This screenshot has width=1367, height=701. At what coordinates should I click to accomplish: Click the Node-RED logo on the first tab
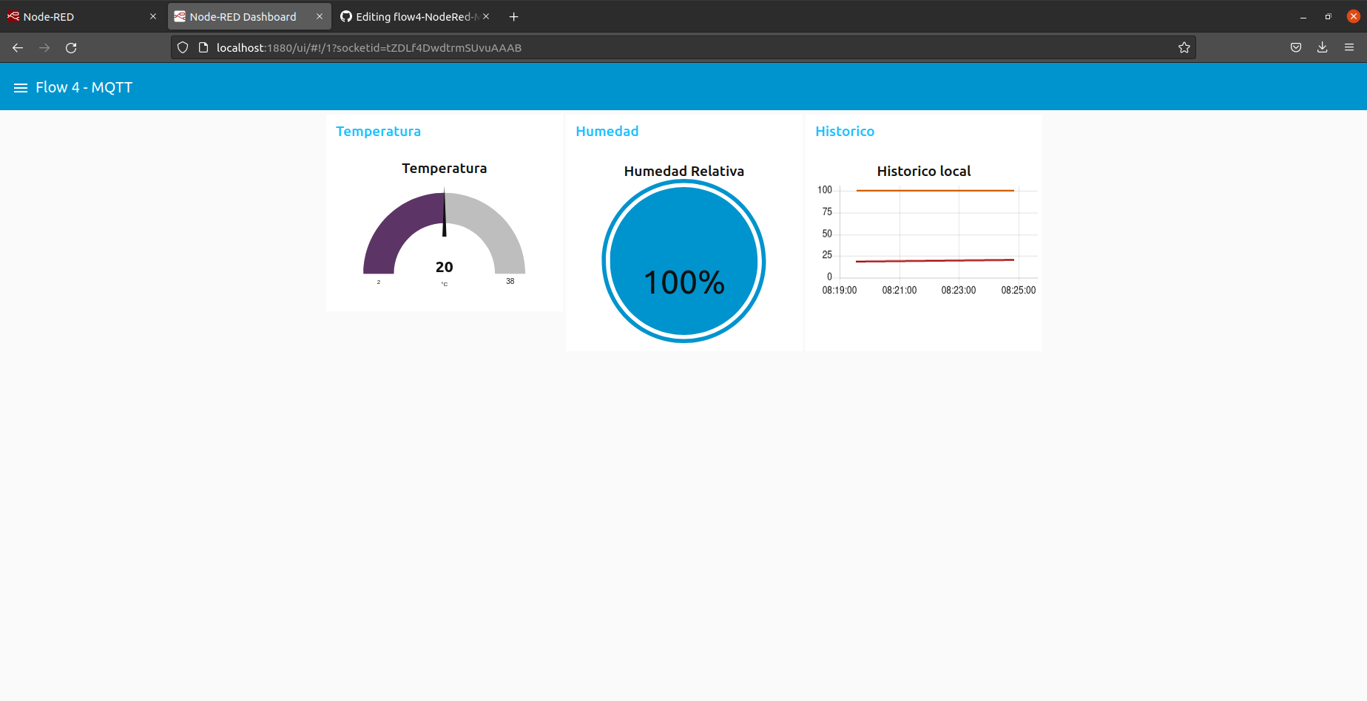click(x=13, y=16)
